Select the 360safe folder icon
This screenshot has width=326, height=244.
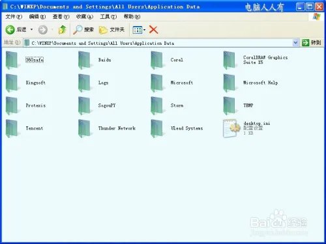click(x=12, y=60)
